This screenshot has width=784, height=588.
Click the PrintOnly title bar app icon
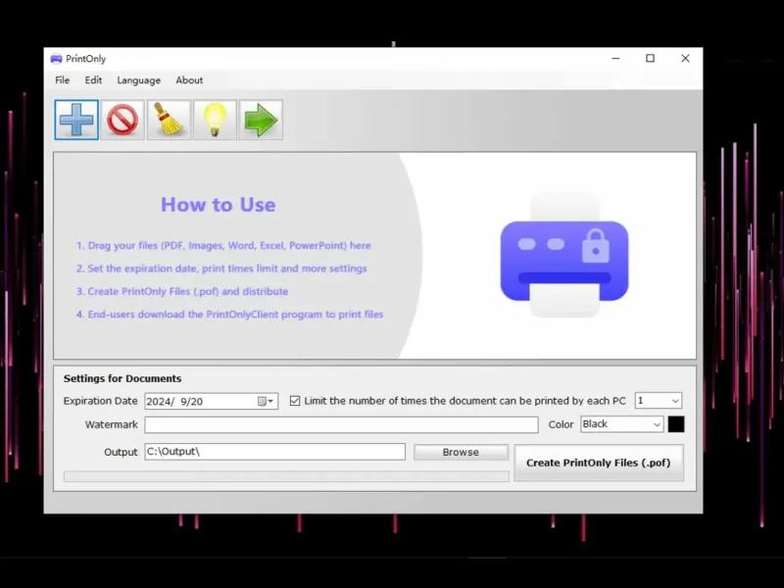click(56, 59)
